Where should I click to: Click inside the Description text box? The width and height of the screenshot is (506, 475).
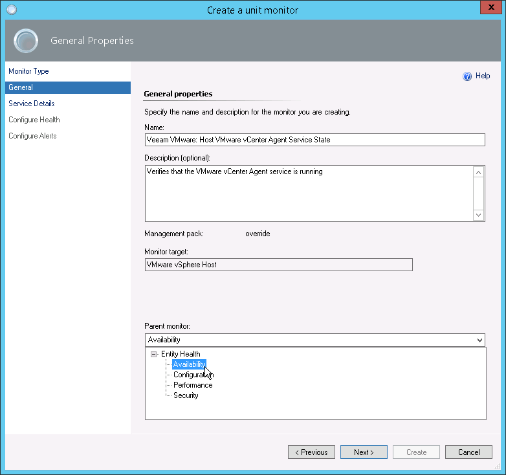pyautogui.click(x=309, y=193)
